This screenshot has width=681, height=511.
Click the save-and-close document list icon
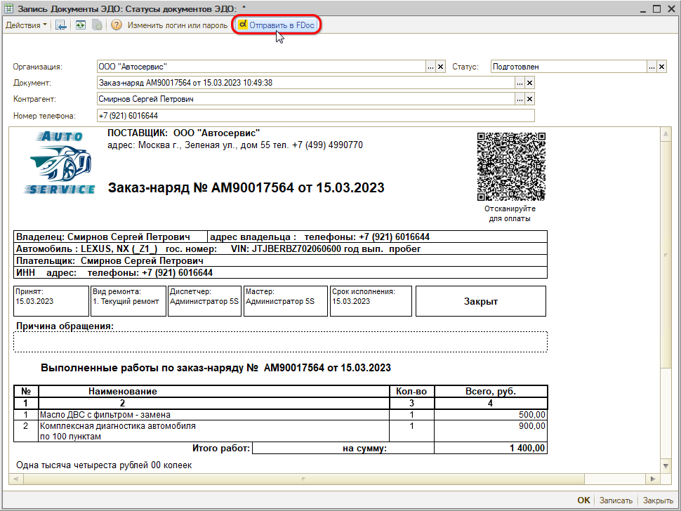coord(61,25)
